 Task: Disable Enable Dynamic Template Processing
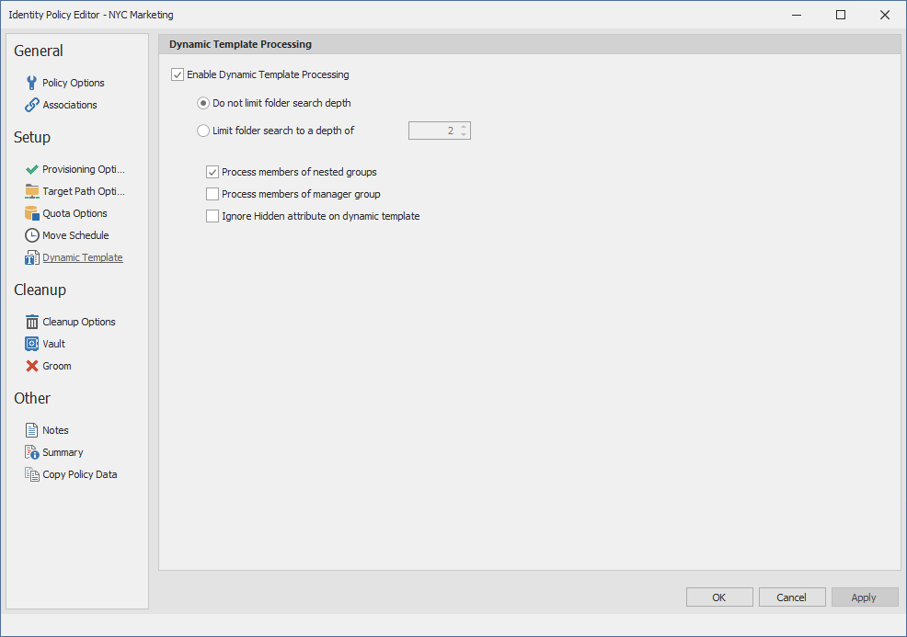pos(178,74)
